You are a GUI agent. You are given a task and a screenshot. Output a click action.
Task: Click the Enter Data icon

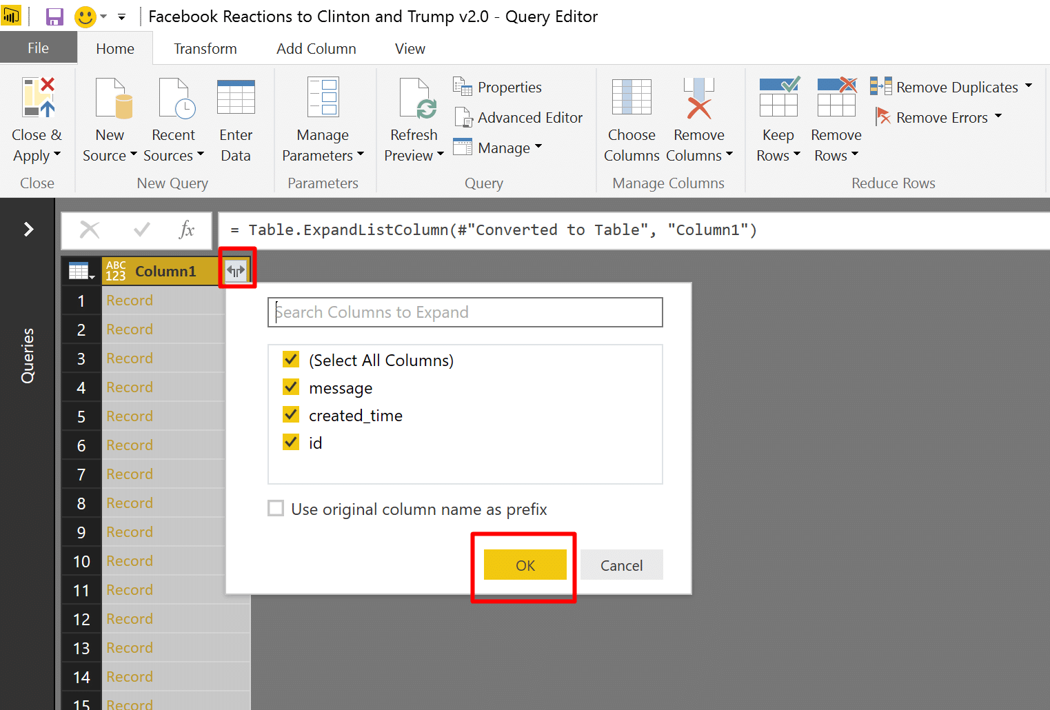click(x=236, y=97)
